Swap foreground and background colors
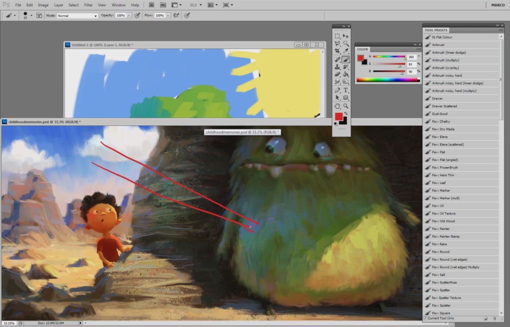The image size is (510, 327). [346, 114]
